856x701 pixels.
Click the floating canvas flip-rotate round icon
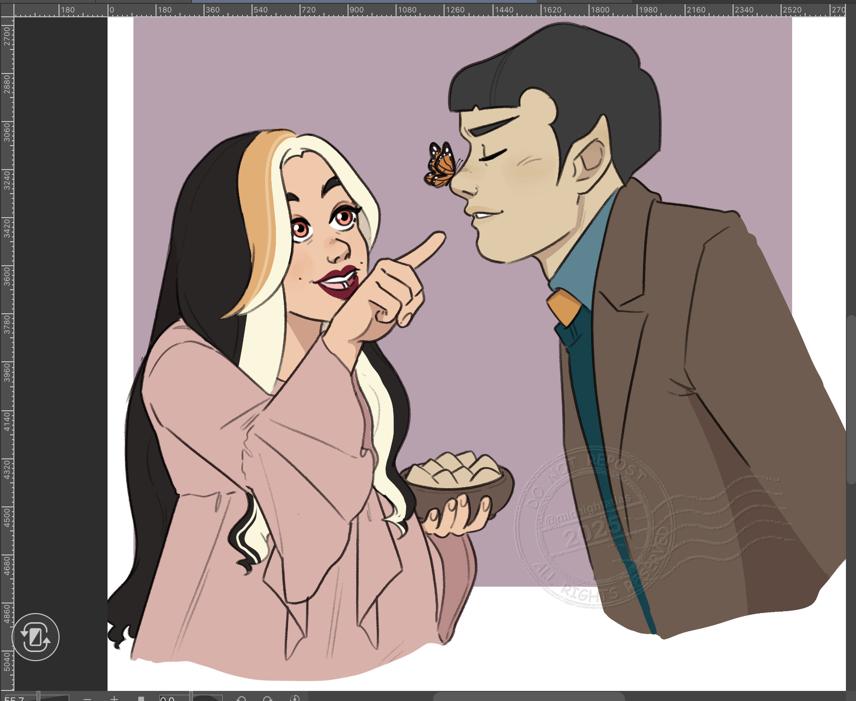click(x=36, y=637)
